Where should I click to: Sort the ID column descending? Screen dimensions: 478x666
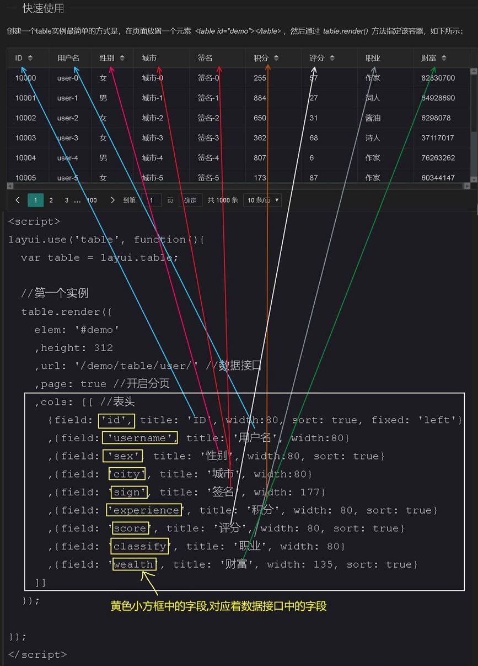pyautogui.click(x=31, y=60)
